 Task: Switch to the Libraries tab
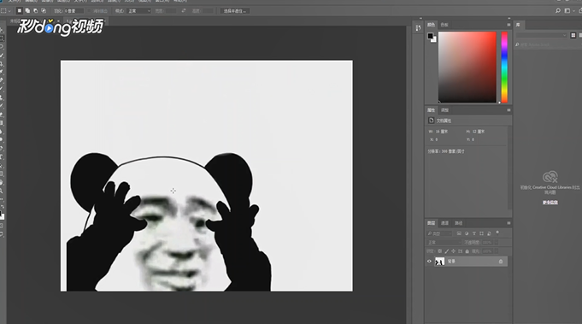coord(518,25)
